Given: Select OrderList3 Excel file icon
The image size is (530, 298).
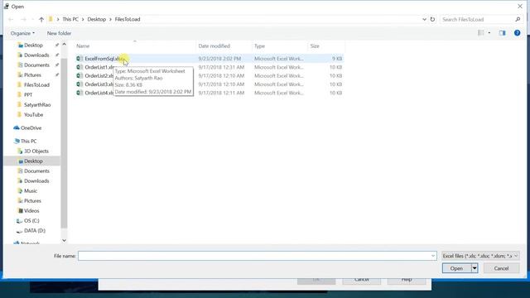Looking at the screenshot, I should coord(79,84).
